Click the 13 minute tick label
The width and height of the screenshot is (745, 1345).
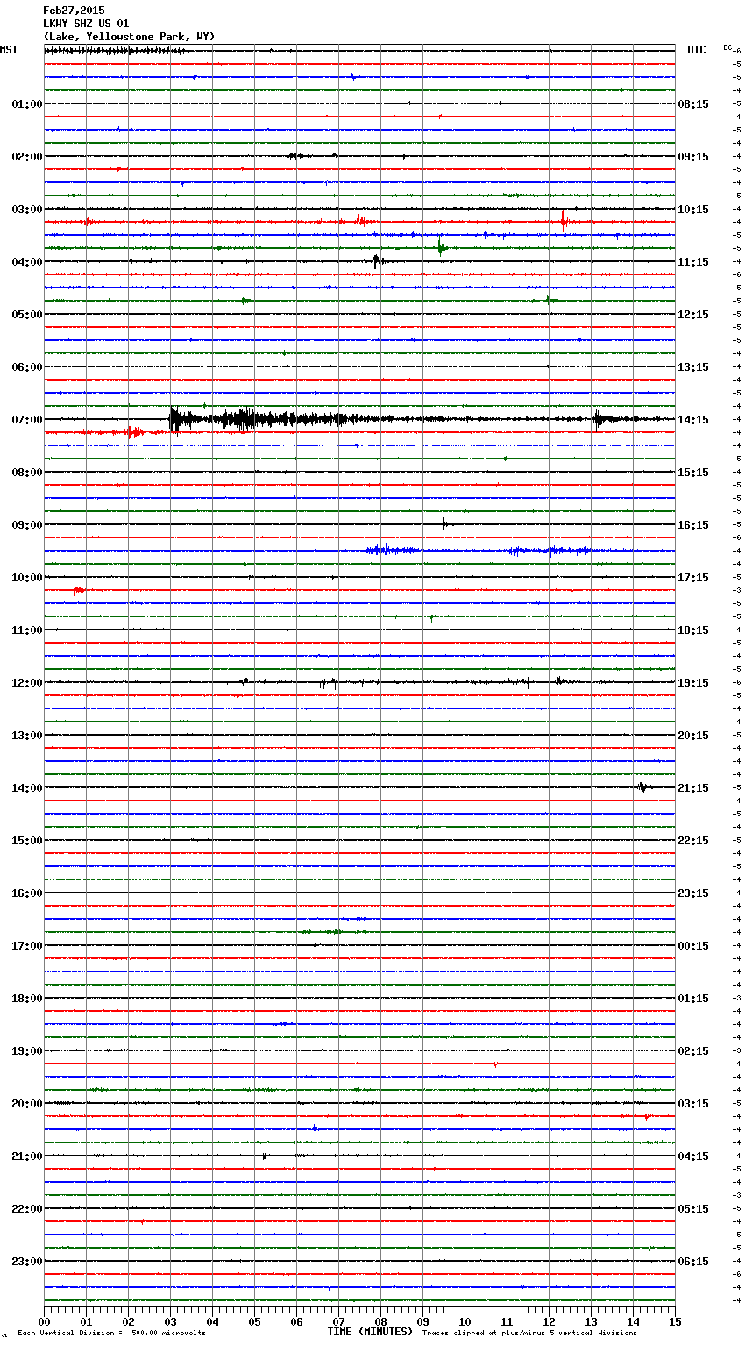click(x=591, y=1322)
